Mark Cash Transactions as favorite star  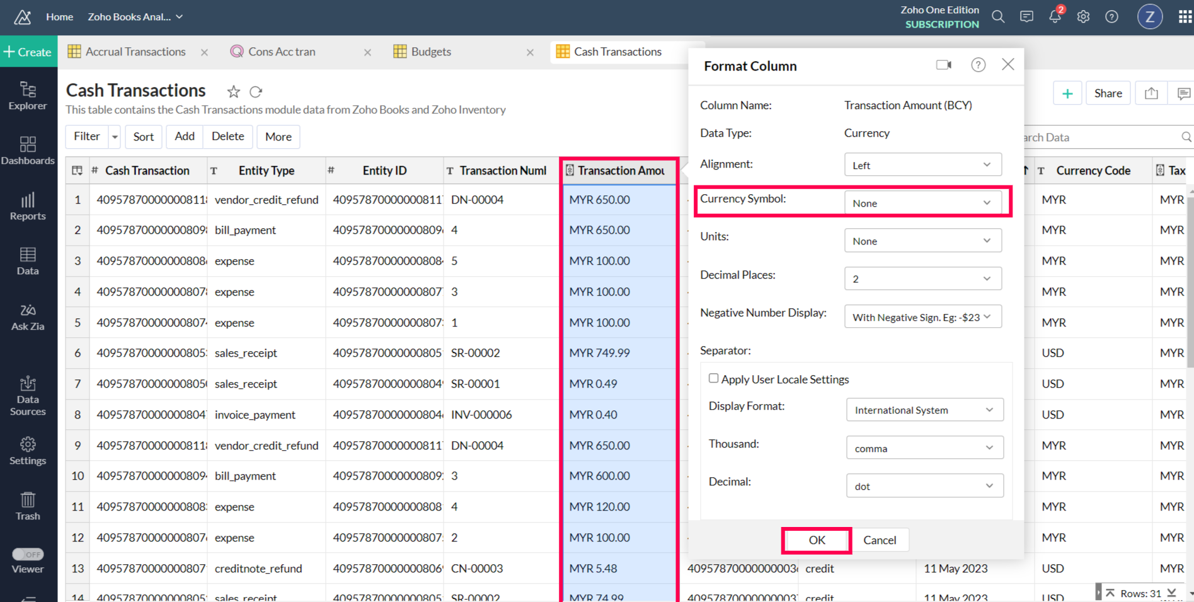click(x=234, y=92)
